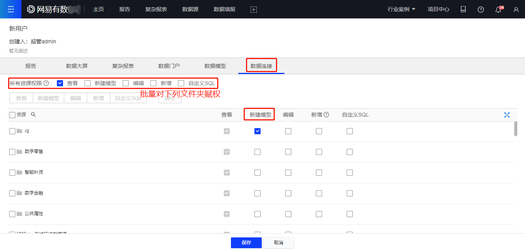Click the xjj folder icon
Viewport: 525px width, 252px height.
point(19,131)
